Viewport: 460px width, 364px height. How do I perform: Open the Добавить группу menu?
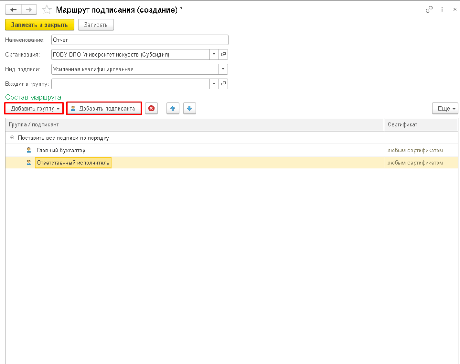pos(35,108)
